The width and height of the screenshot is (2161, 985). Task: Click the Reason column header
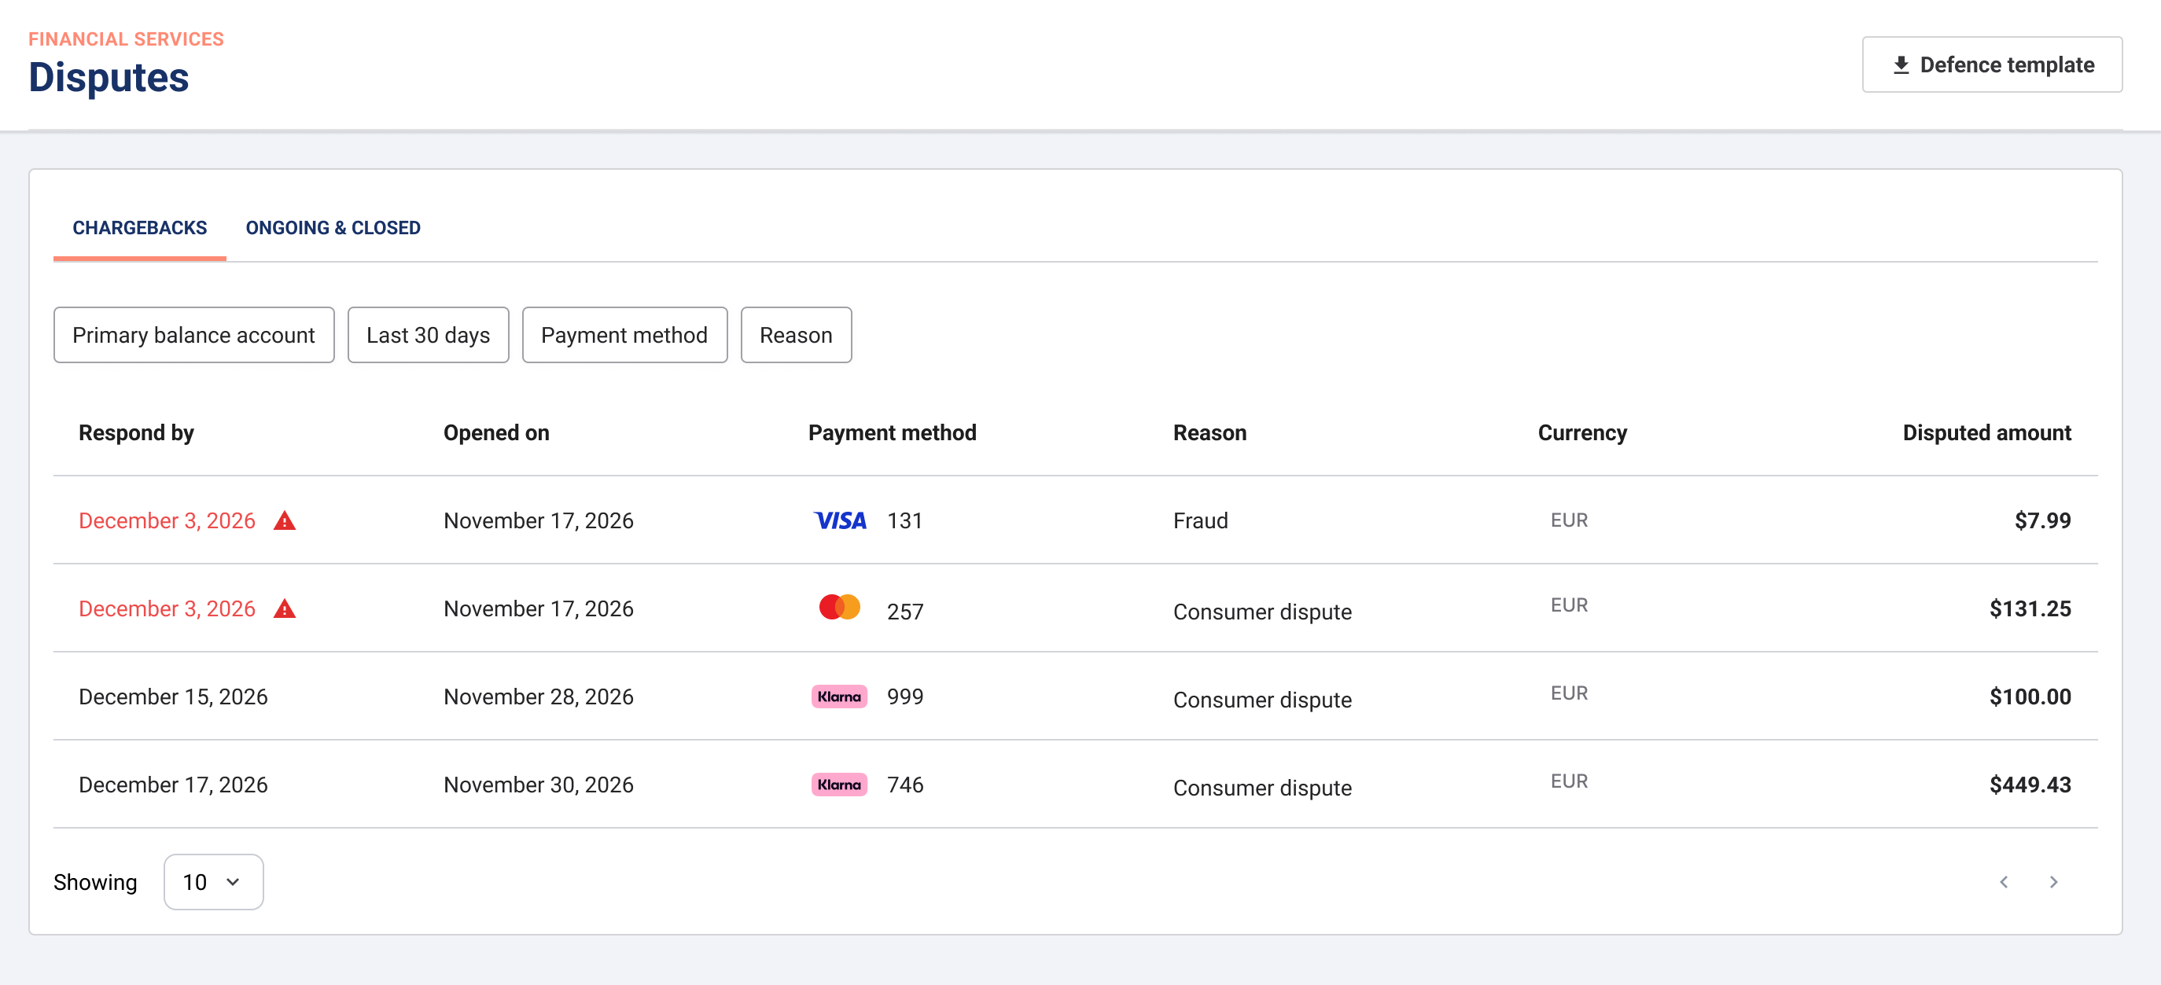[x=1209, y=432]
